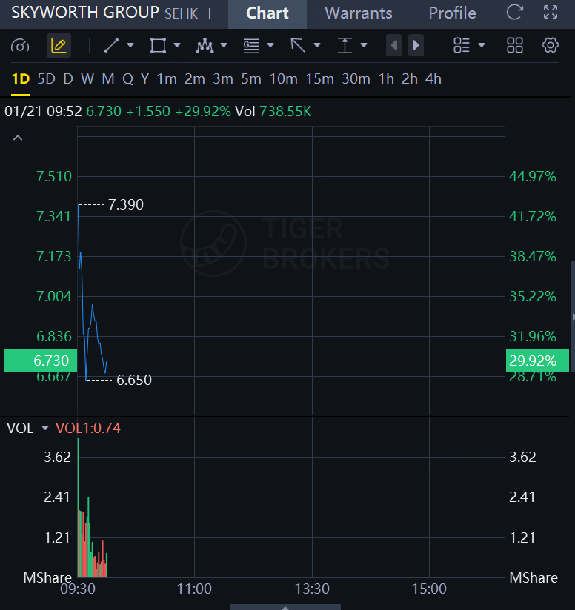575x610 pixels.
Task: Click the next step right arrow
Action: [416, 45]
